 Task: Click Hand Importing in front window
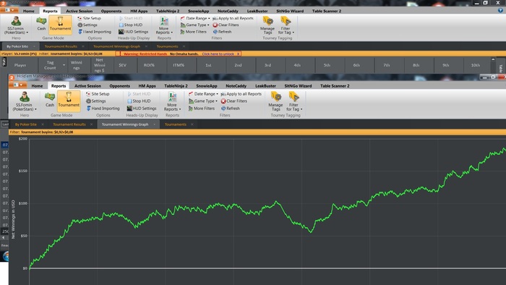(103, 109)
